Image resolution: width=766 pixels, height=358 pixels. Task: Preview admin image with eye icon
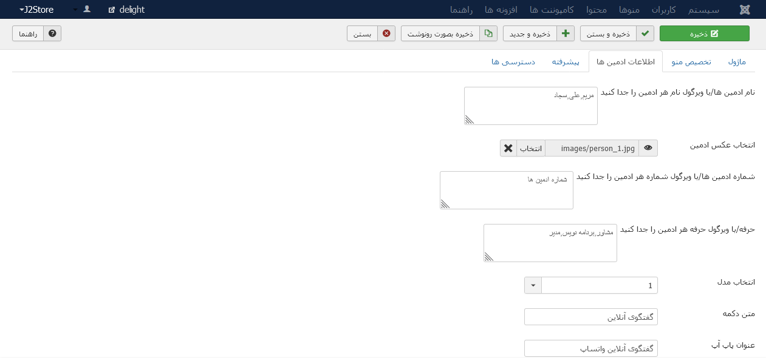[648, 148]
